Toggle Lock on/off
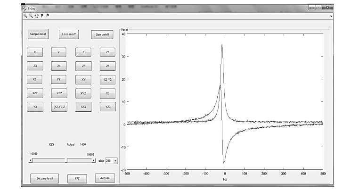 click(x=69, y=34)
